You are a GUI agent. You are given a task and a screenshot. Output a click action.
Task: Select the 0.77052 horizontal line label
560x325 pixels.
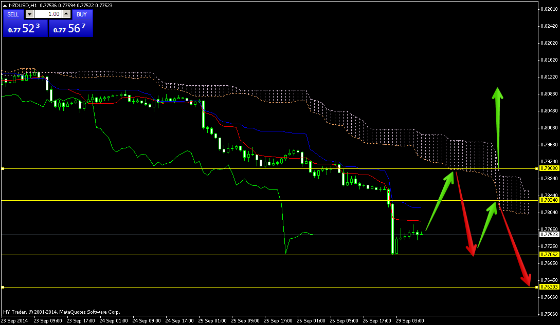(549, 255)
